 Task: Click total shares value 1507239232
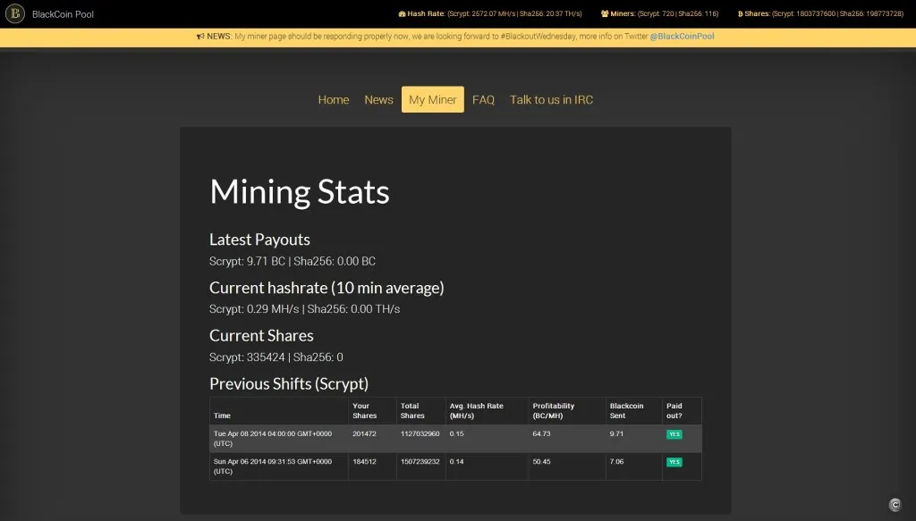(420, 461)
